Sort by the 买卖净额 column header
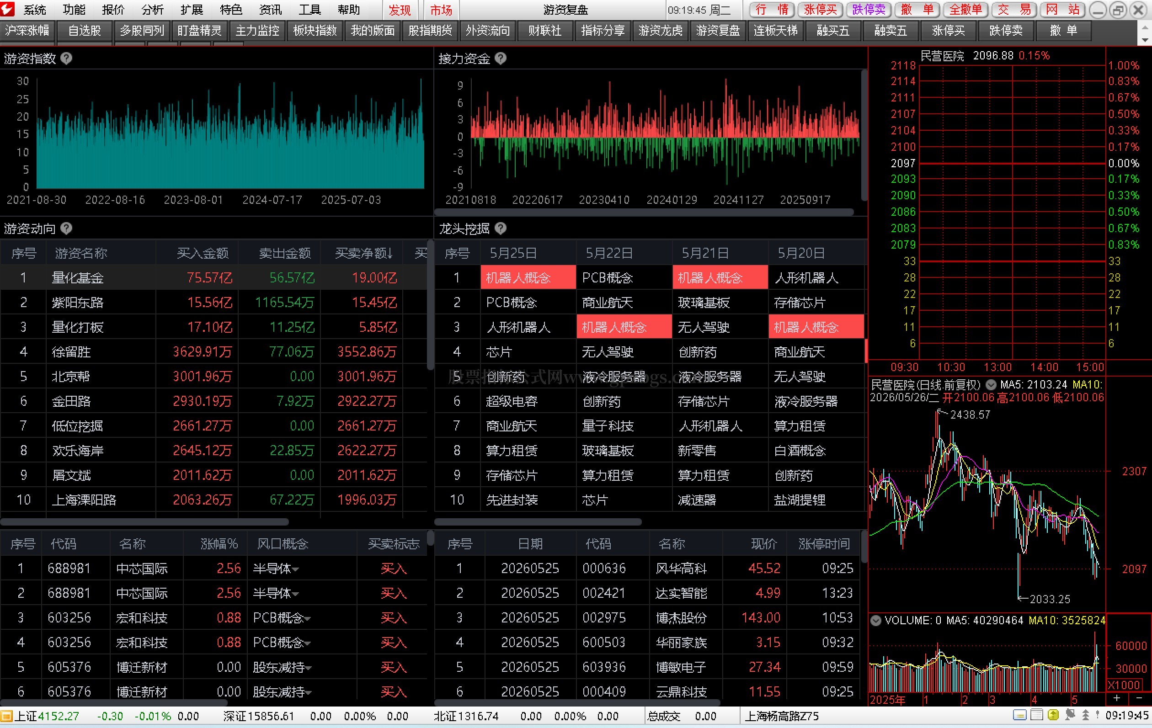 (x=363, y=253)
